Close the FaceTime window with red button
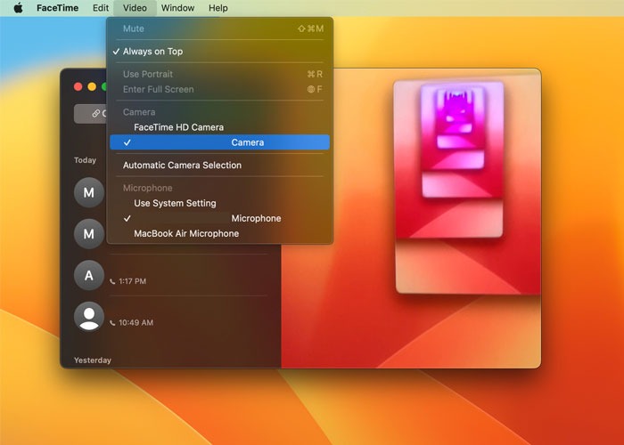The width and height of the screenshot is (624, 445). (78, 86)
